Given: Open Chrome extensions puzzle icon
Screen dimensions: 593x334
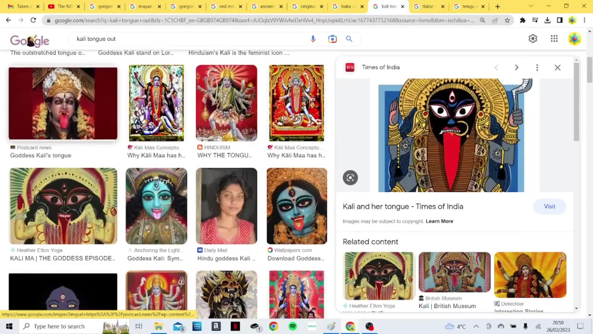Looking at the screenshot, I should pyautogui.click(x=523, y=20).
